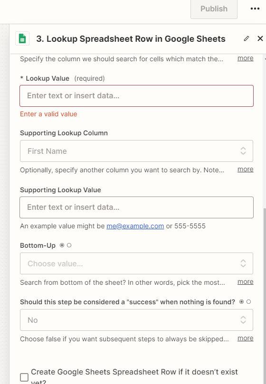This screenshot has width=266, height=384.
Task: Focus the Supporting Lookup Value field
Action: [136, 207]
